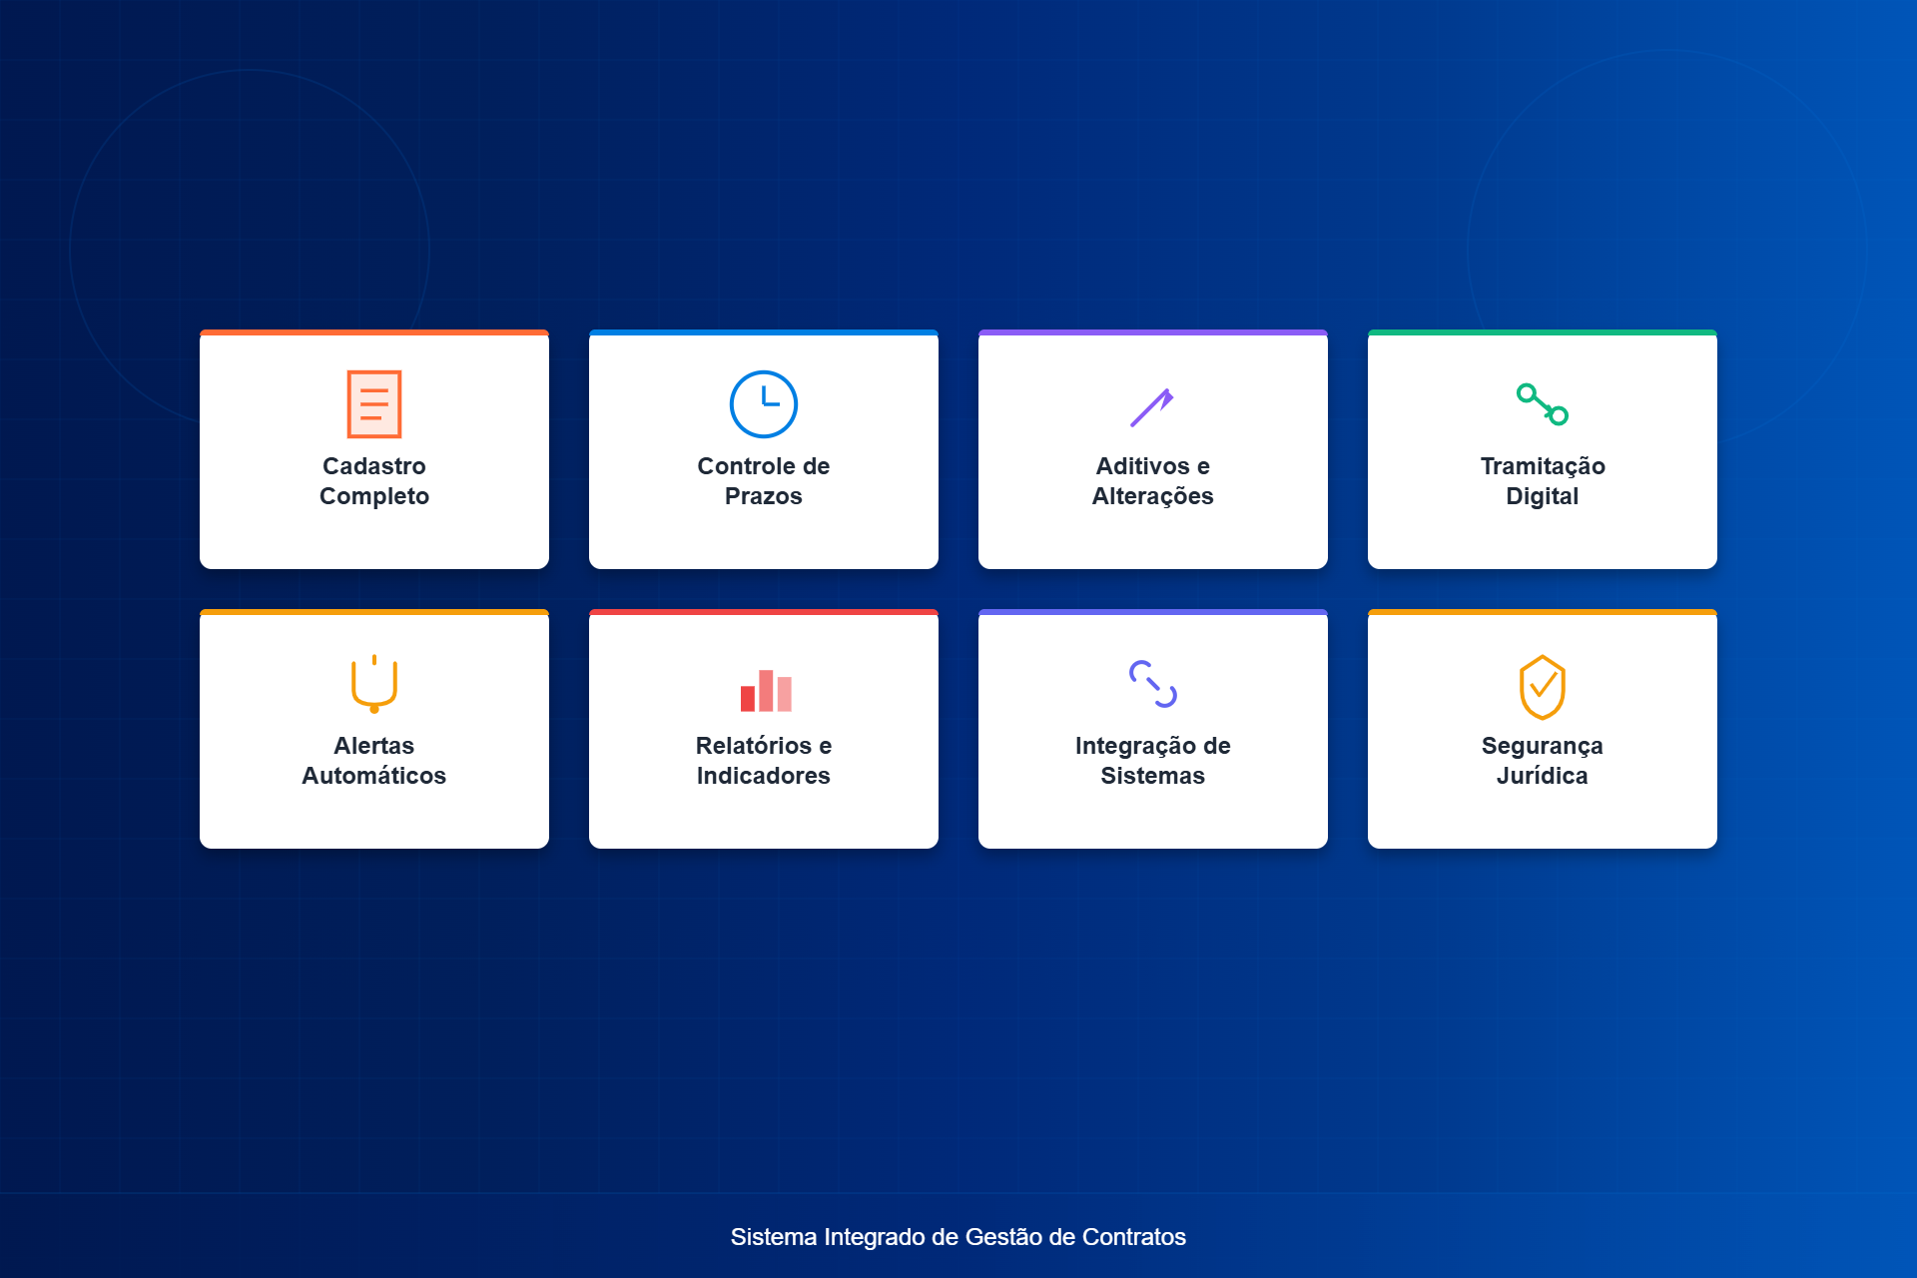Click the yellow bell alert icon

[x=373, y=684]
